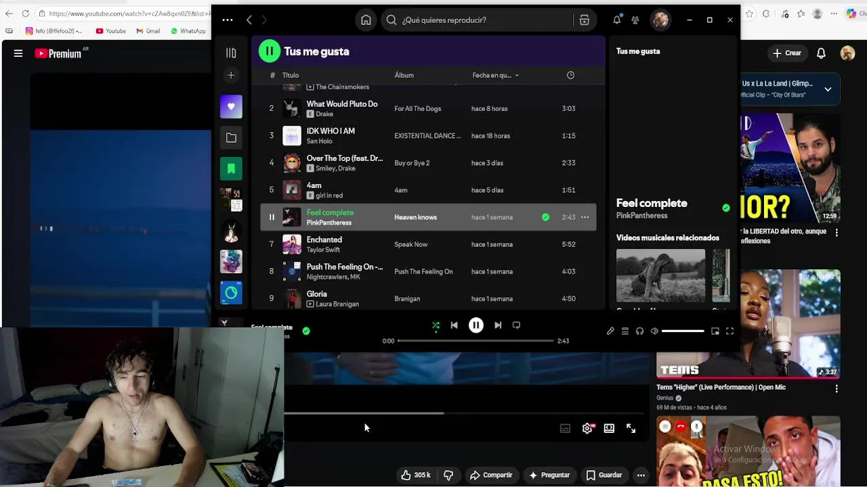Adjust the Spotify volume slider
Image resolution: width=867 pixels, height=487 pixels.
coord(683,331)
